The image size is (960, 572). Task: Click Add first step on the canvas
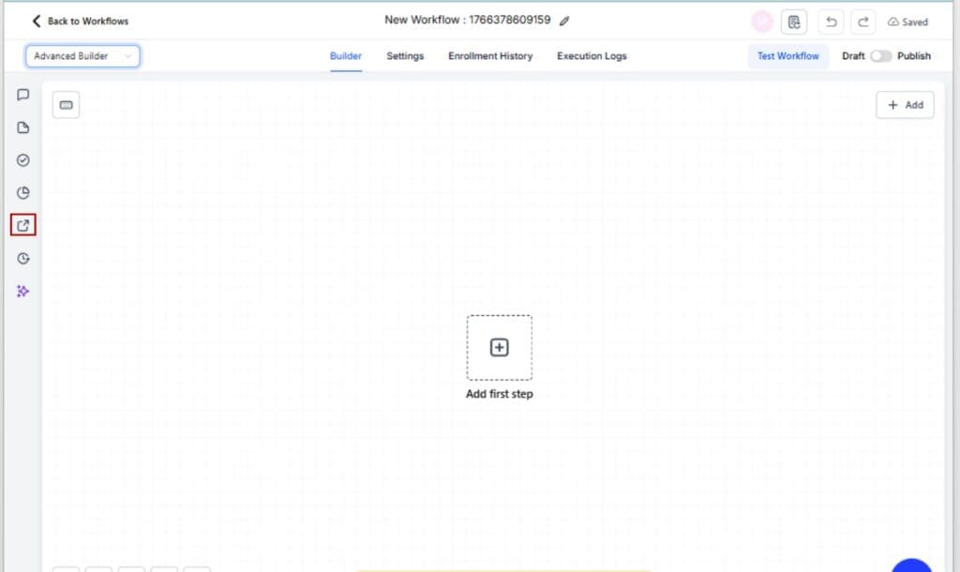point(500,347)
